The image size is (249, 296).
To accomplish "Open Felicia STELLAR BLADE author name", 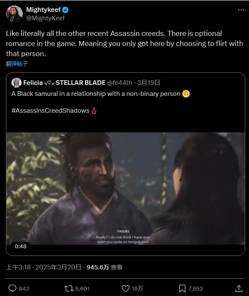I will click(x=64, y=83).
